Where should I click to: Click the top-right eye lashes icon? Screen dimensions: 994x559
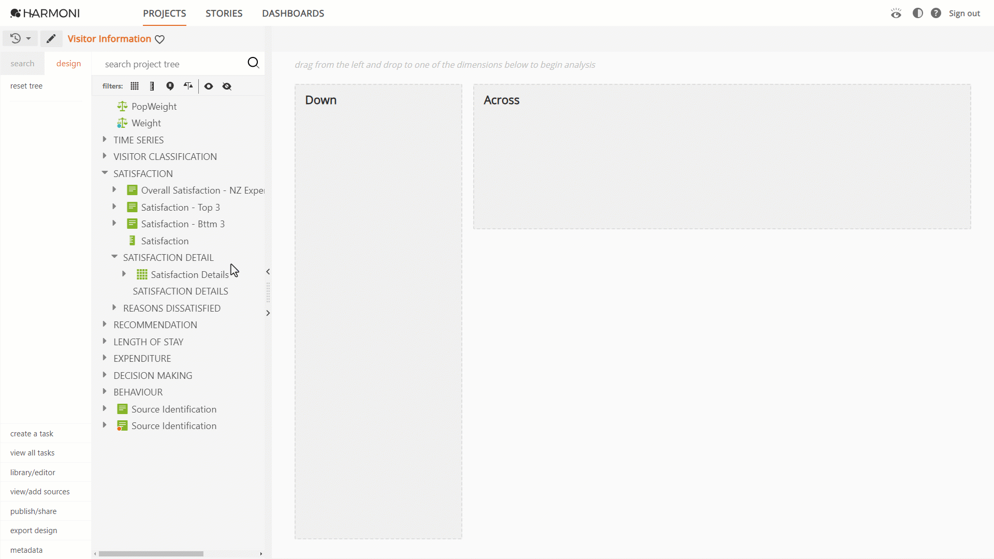896,13
